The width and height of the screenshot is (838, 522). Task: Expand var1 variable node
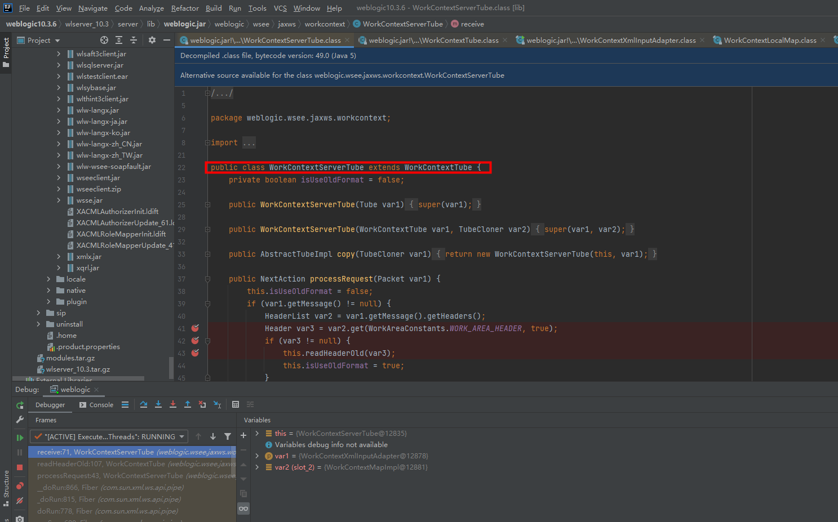point(257,456)
